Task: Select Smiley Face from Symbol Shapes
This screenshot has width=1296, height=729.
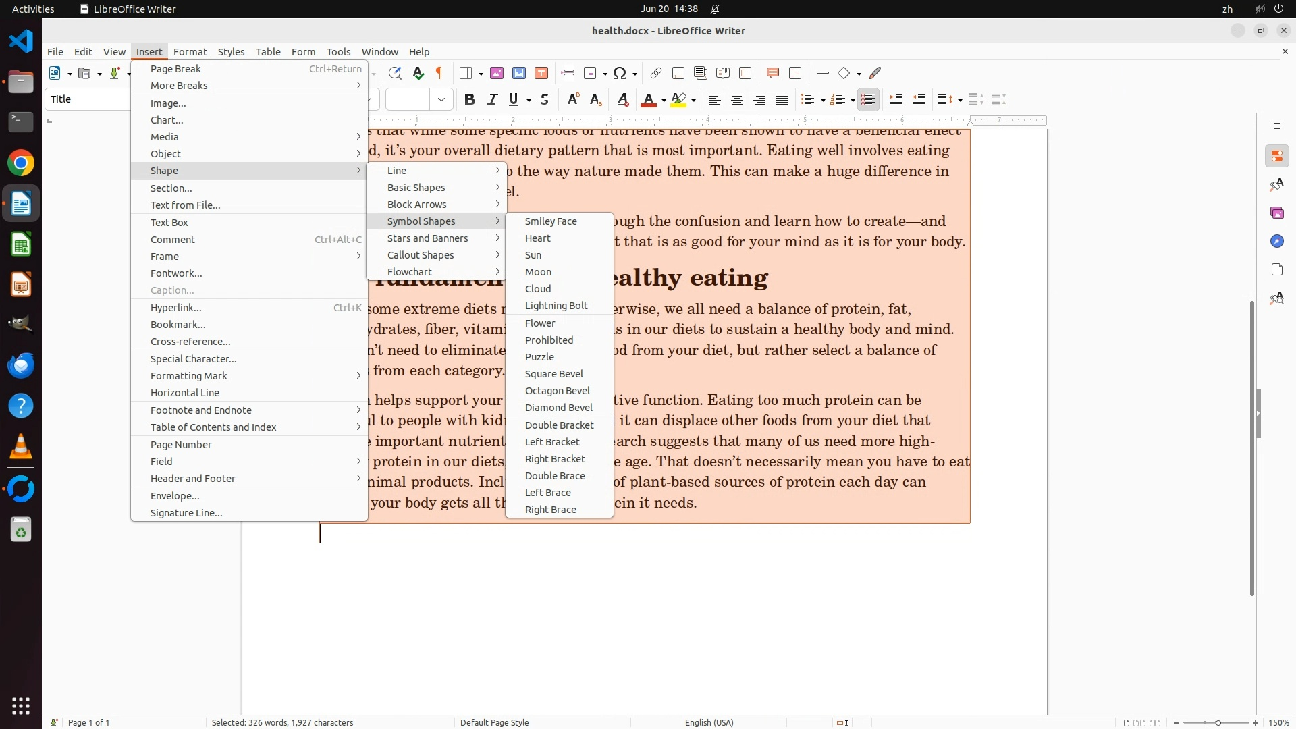Action: 551,221
